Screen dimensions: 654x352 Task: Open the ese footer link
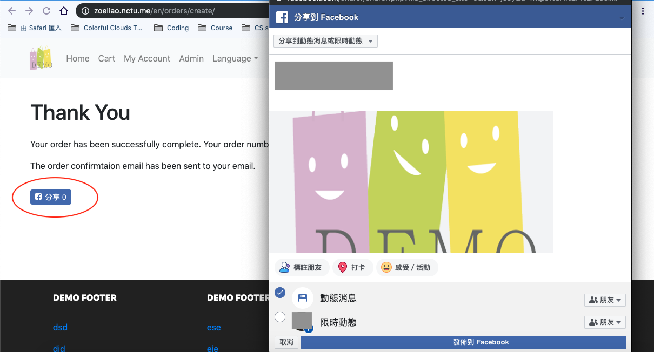[x=213, y=327]
